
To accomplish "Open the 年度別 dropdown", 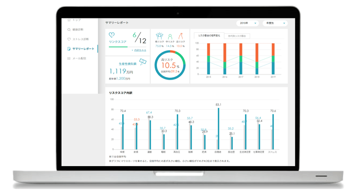I will [x=275, y=23].
